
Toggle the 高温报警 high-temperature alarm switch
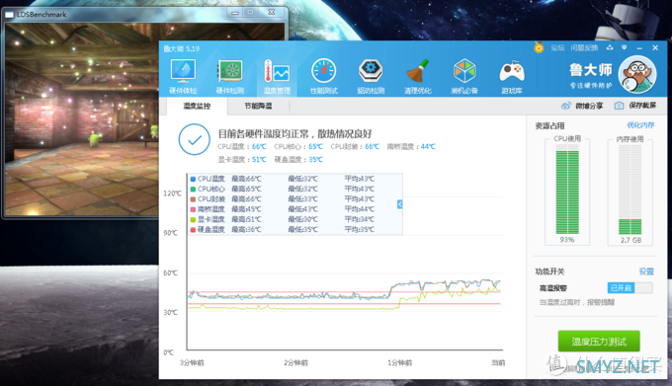pyautogui.click(x=630, y=288)
